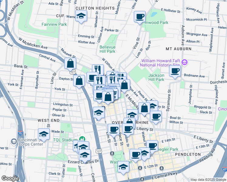Select the W McMicken Ave label
Viewport: 227px width, 182px height.
tap(33, 43)
